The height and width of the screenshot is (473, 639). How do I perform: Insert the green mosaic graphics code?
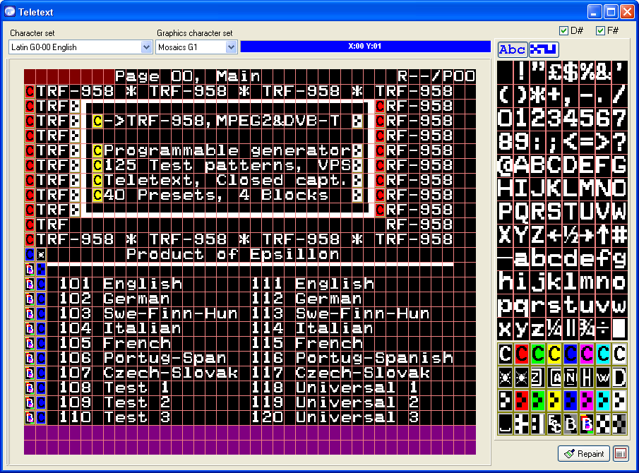(x=538, y=401)
